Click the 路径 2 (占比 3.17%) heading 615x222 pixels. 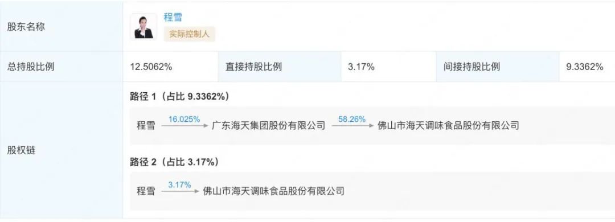174,162
